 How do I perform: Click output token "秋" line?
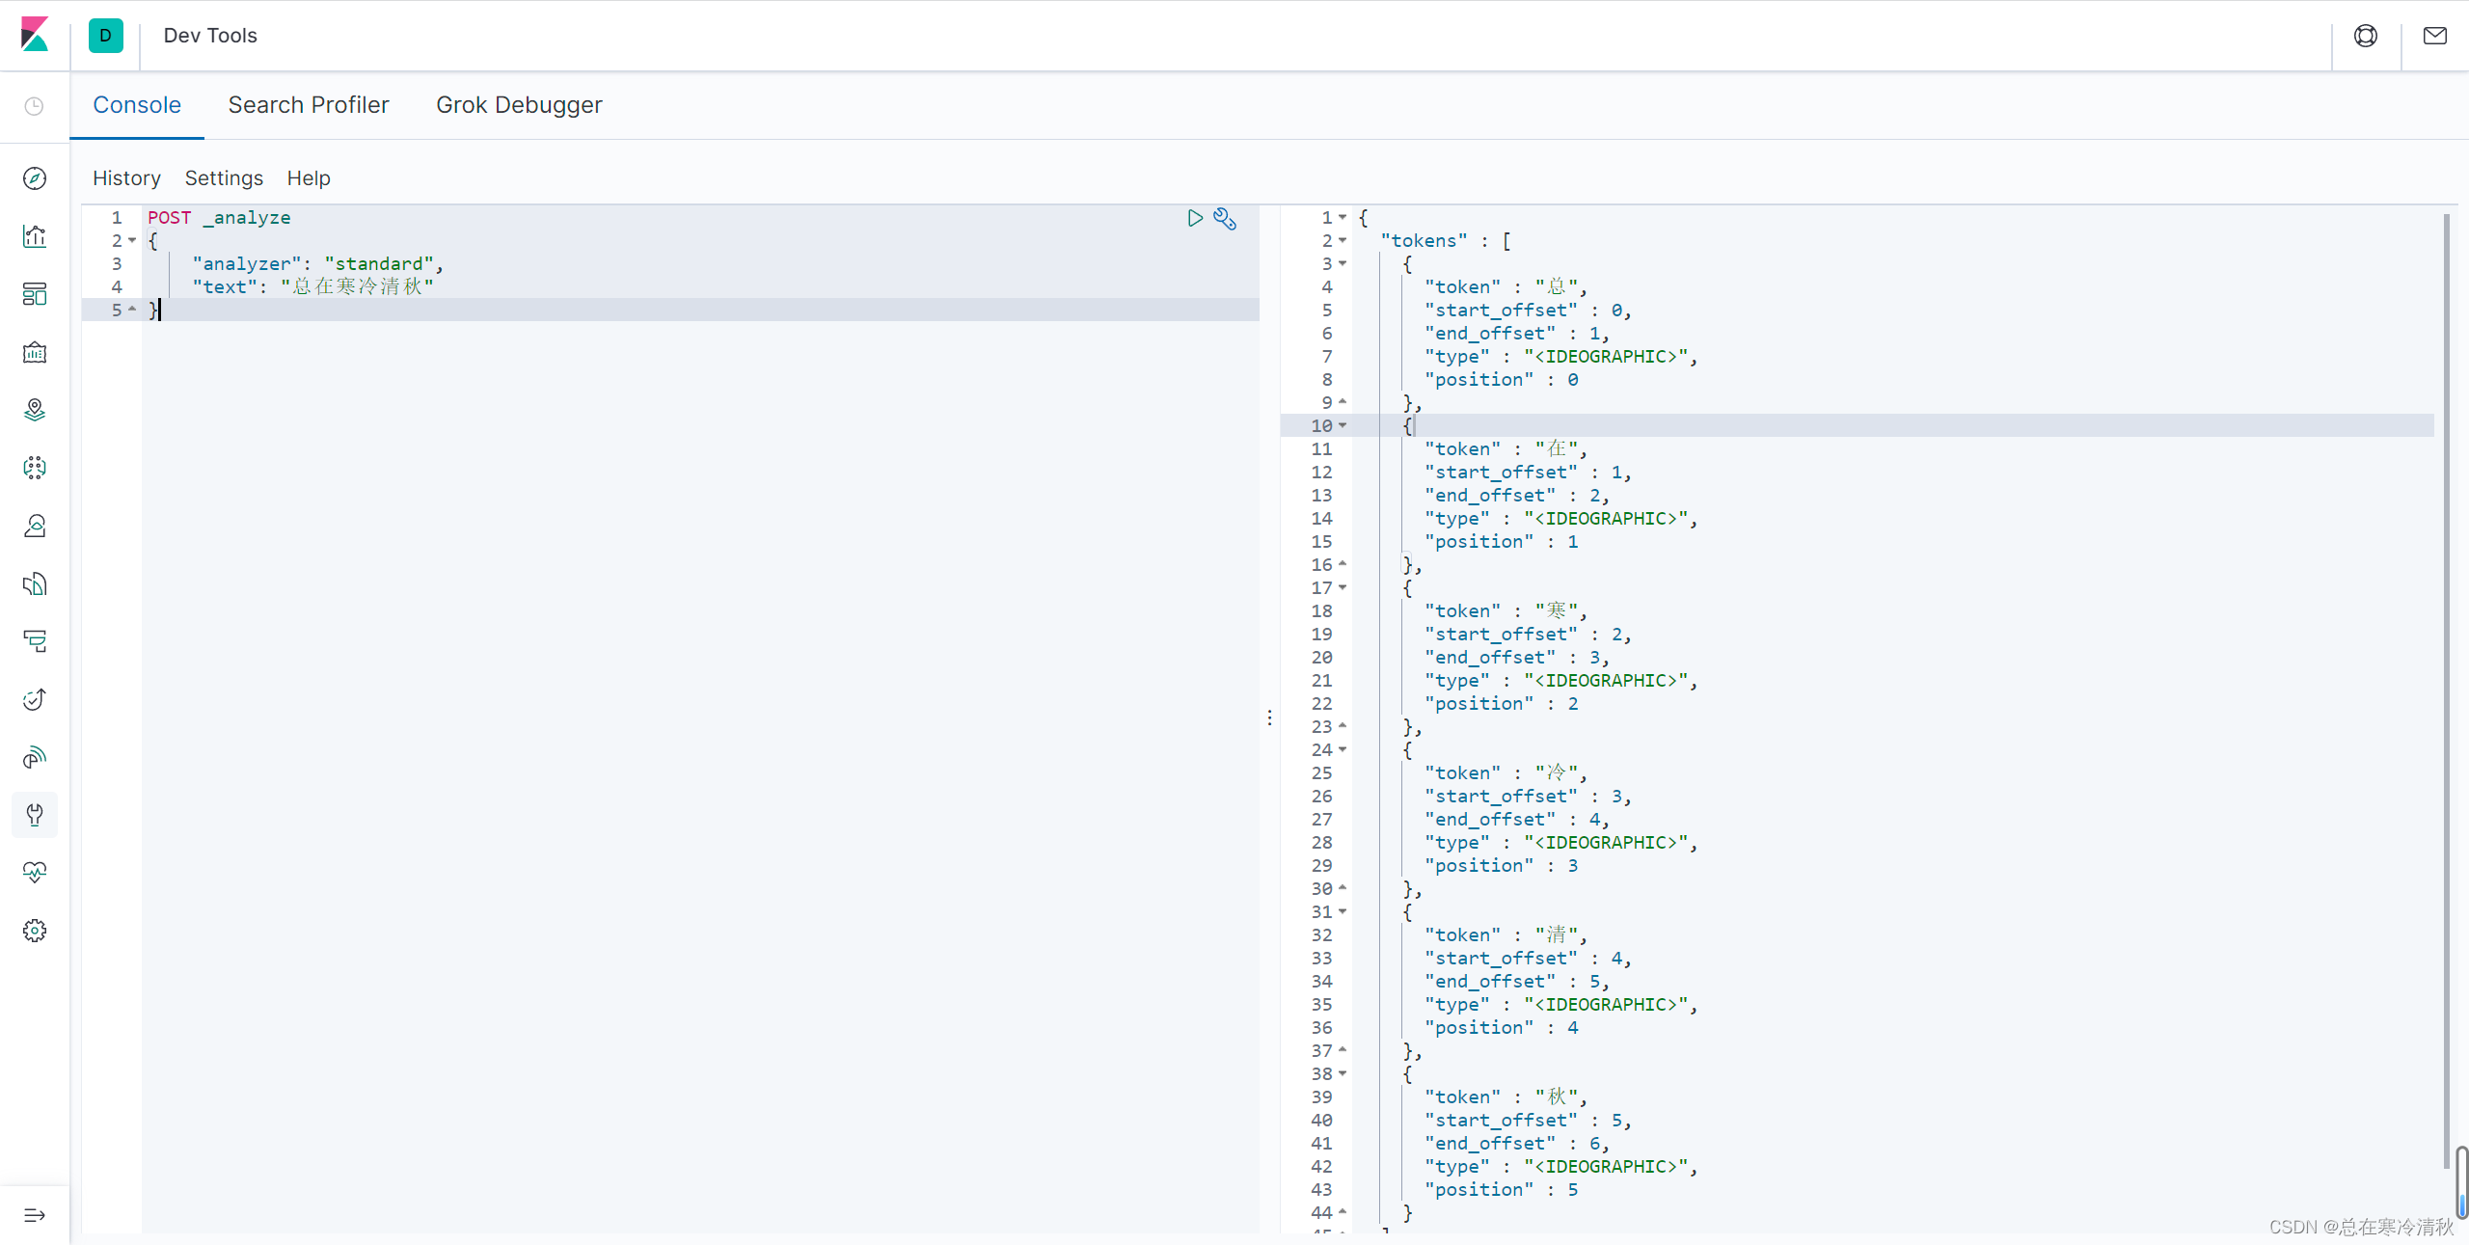[x=1506, y=1096]
